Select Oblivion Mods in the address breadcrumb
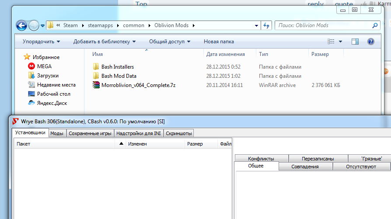 [171, 25]
